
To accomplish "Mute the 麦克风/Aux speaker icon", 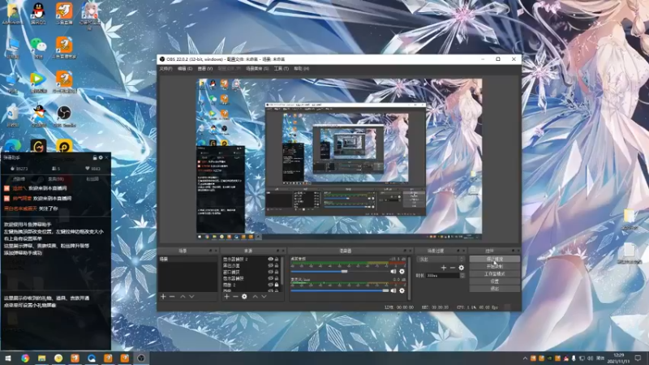I will click(393, 290).
